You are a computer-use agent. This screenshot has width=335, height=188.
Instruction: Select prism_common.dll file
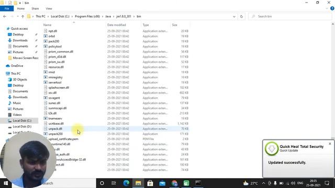61,52
